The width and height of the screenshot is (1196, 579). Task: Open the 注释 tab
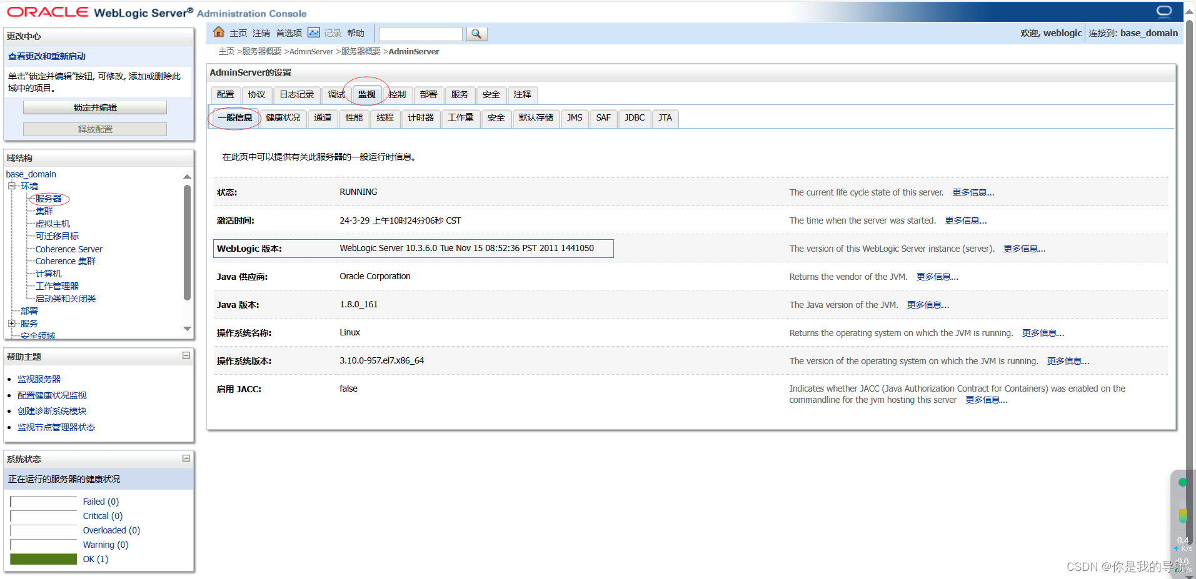click(x=523, y=95)
